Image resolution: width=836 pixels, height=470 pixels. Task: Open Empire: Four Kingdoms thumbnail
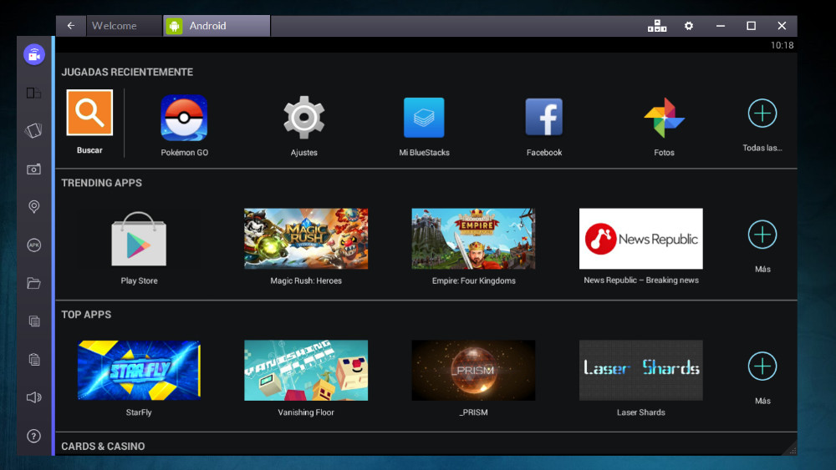coord(473,239)
